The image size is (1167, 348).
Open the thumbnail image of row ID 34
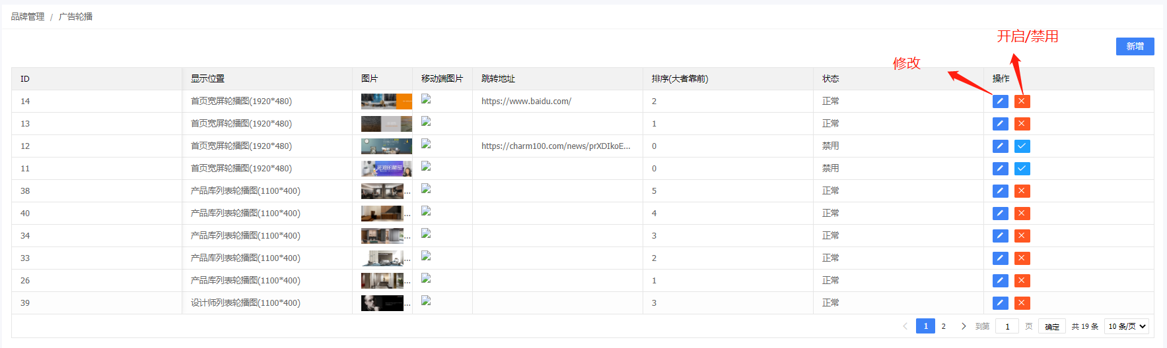tap(382, 236)
